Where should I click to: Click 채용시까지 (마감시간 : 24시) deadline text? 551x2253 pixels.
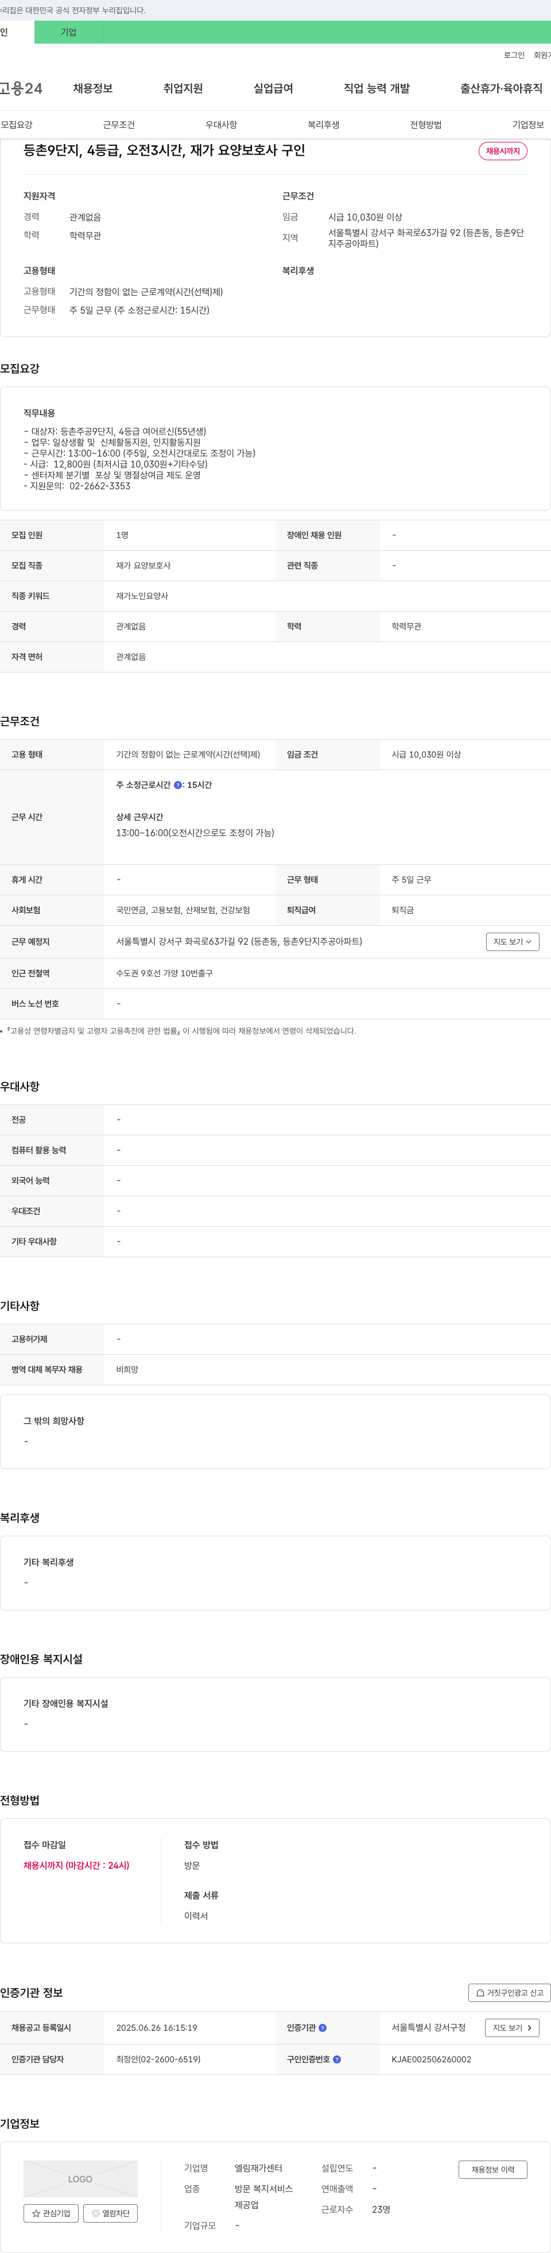(x=76, y=1865)
